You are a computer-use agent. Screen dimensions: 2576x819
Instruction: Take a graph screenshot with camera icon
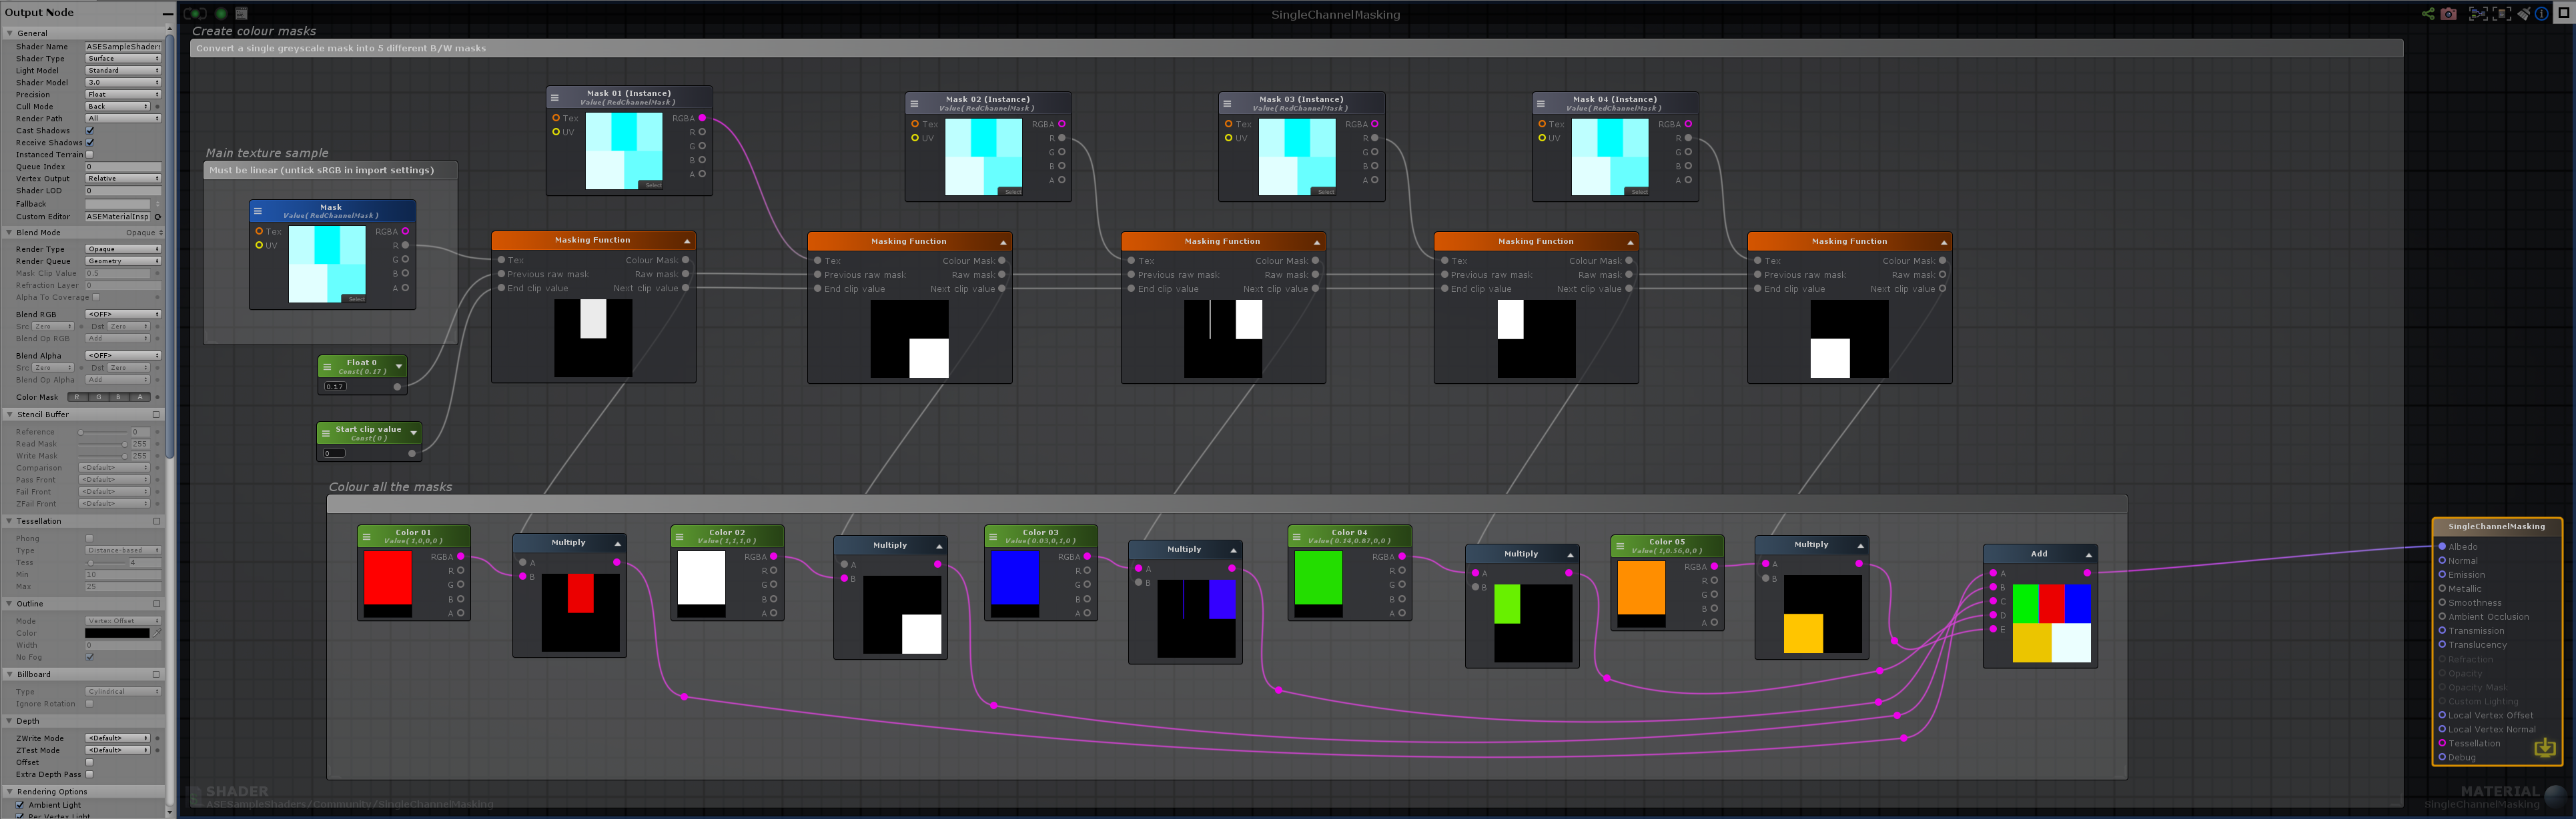(2448, 14)
